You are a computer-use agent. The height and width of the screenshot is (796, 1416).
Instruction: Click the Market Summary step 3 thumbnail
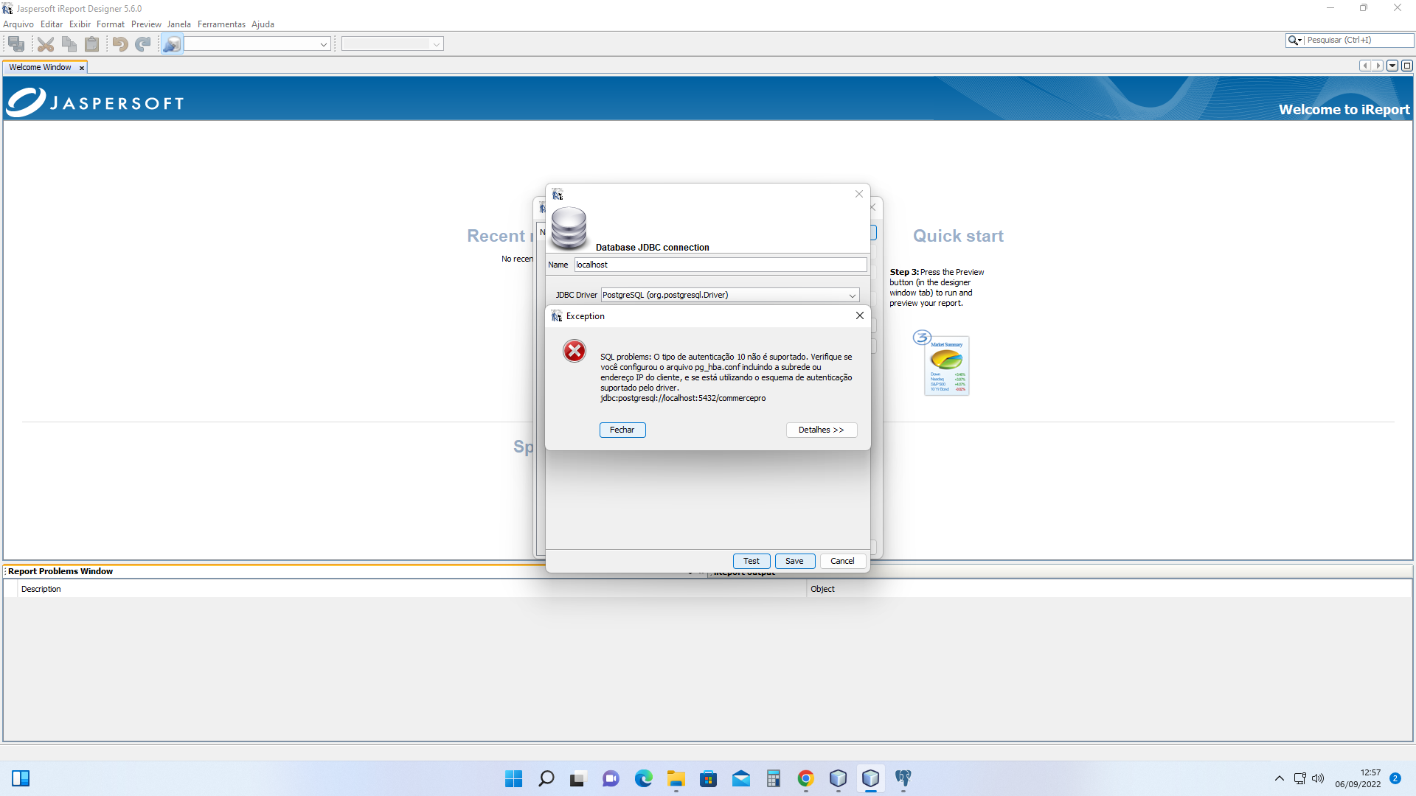[947, 366]
